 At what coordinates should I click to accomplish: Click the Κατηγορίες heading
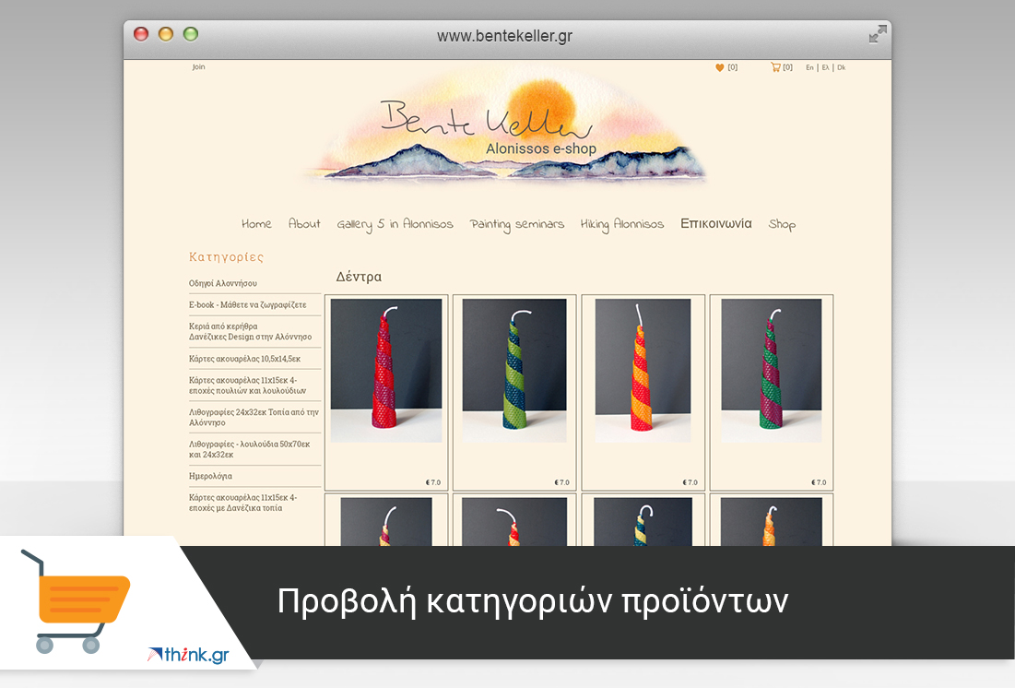227,257
